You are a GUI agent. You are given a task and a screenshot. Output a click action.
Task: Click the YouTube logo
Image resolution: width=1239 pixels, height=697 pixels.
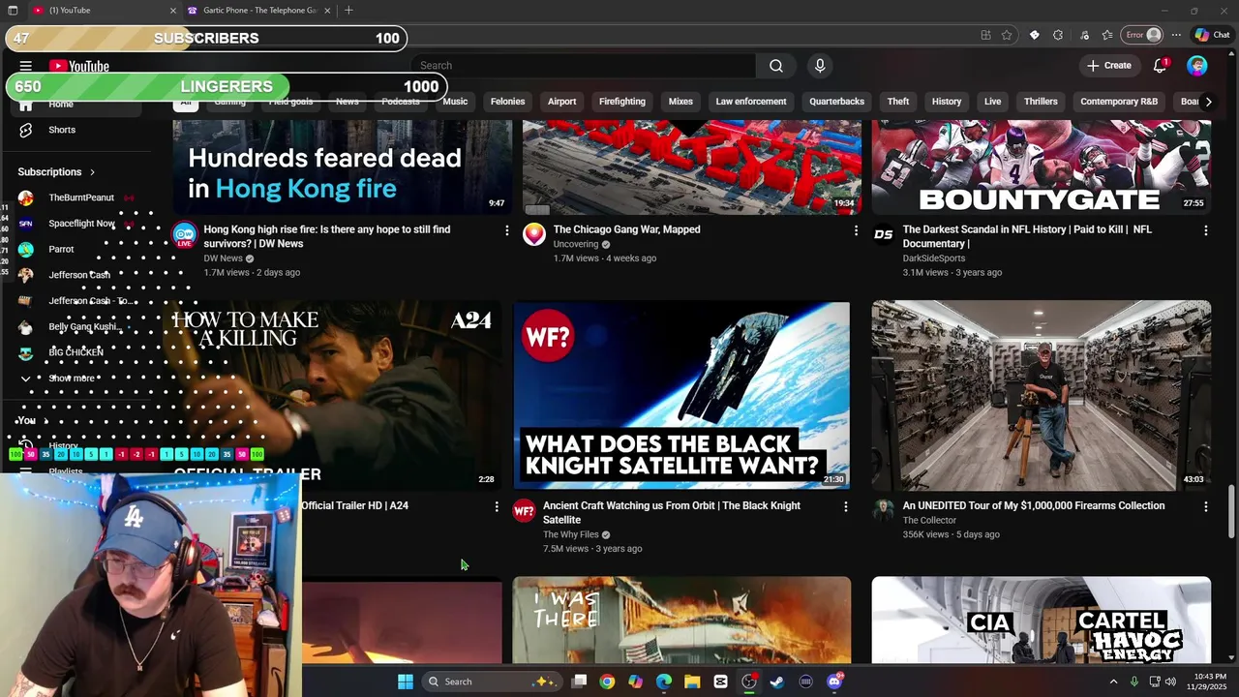click(x=79, y=66)
